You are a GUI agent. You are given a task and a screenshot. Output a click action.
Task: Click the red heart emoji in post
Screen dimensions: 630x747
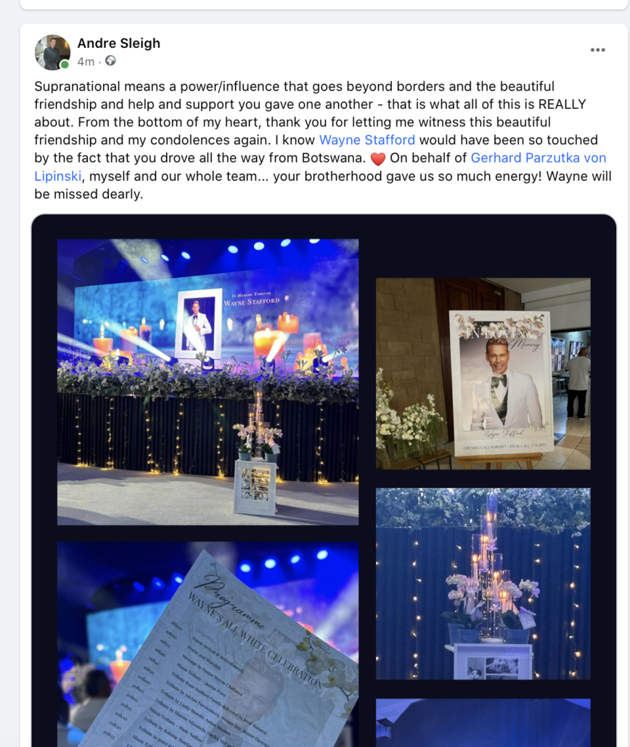point(377,159)
